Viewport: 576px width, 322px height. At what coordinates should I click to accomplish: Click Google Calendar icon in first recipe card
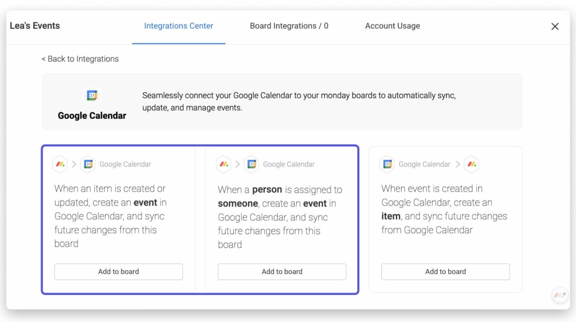88,164
